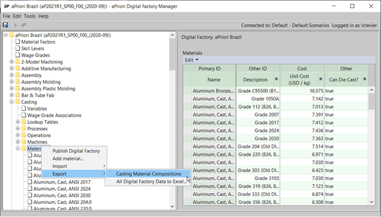
Task: Expand the Processes node under Casting
Action: pos(17,129)
